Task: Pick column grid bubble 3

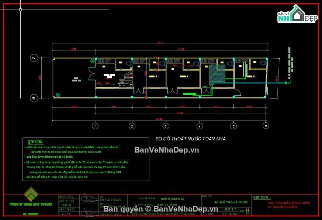Action: click(166, 126)
